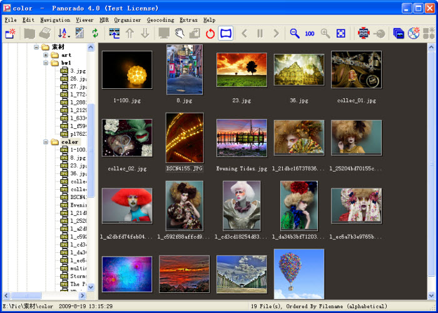Collapse the color folder node
438x313 pixels.
(x=46, y=142)
